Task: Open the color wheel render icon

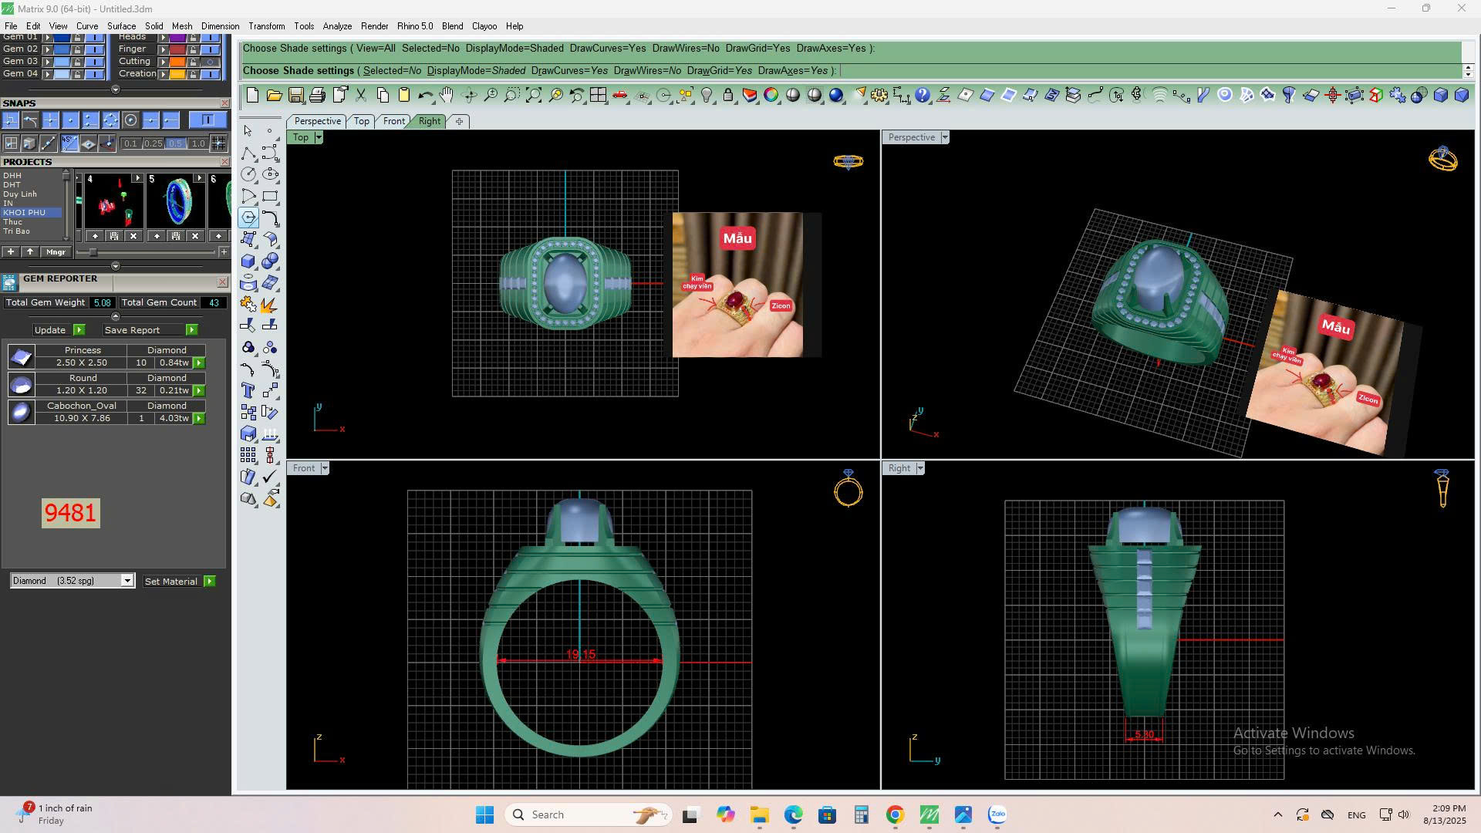Action: point(771,96)
